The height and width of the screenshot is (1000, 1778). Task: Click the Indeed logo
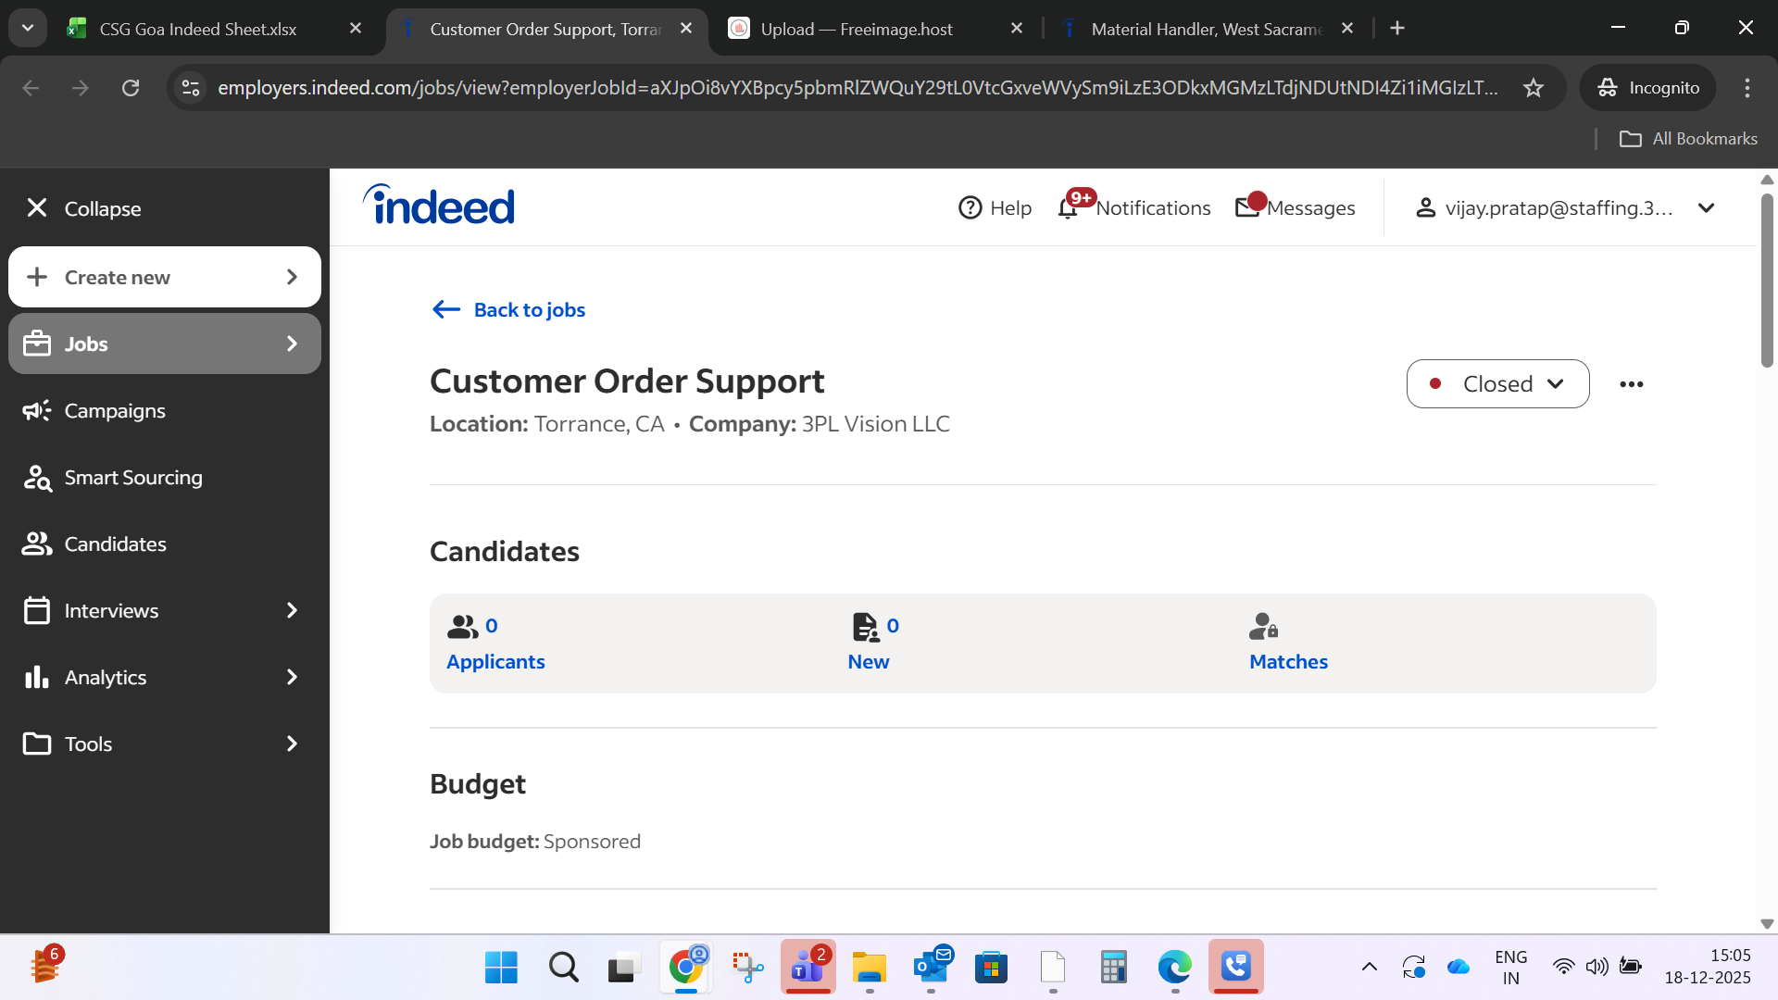(x=439, y=206)
